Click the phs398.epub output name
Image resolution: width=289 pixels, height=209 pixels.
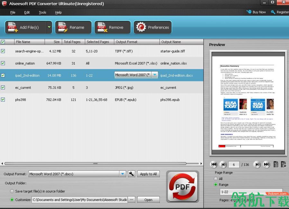click(x=170, y=100)
